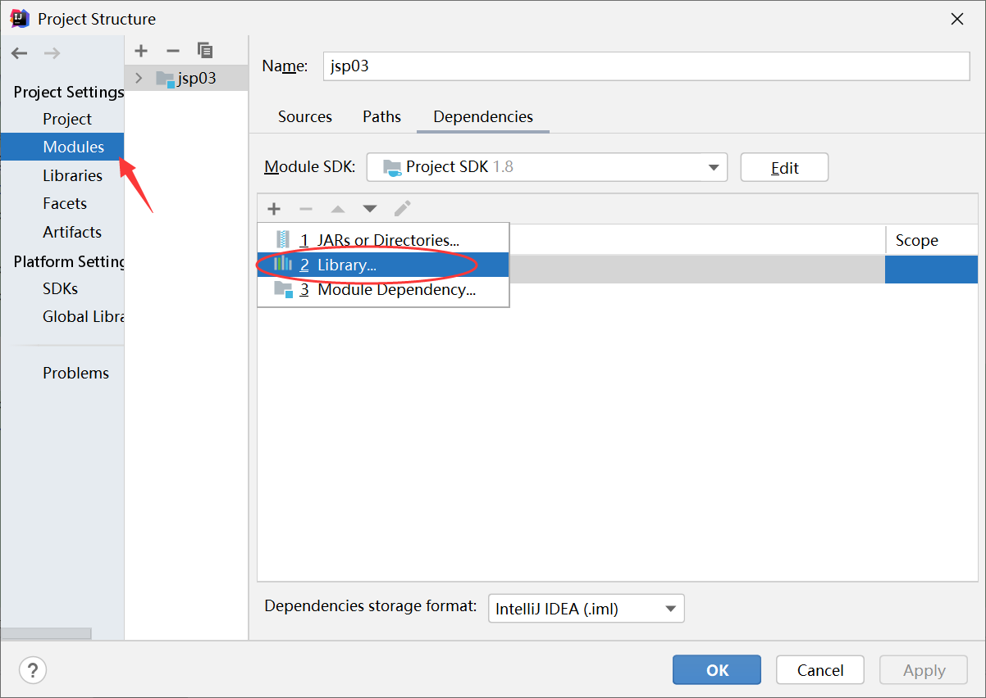Click the Edit SDK button

coord(784,167)
